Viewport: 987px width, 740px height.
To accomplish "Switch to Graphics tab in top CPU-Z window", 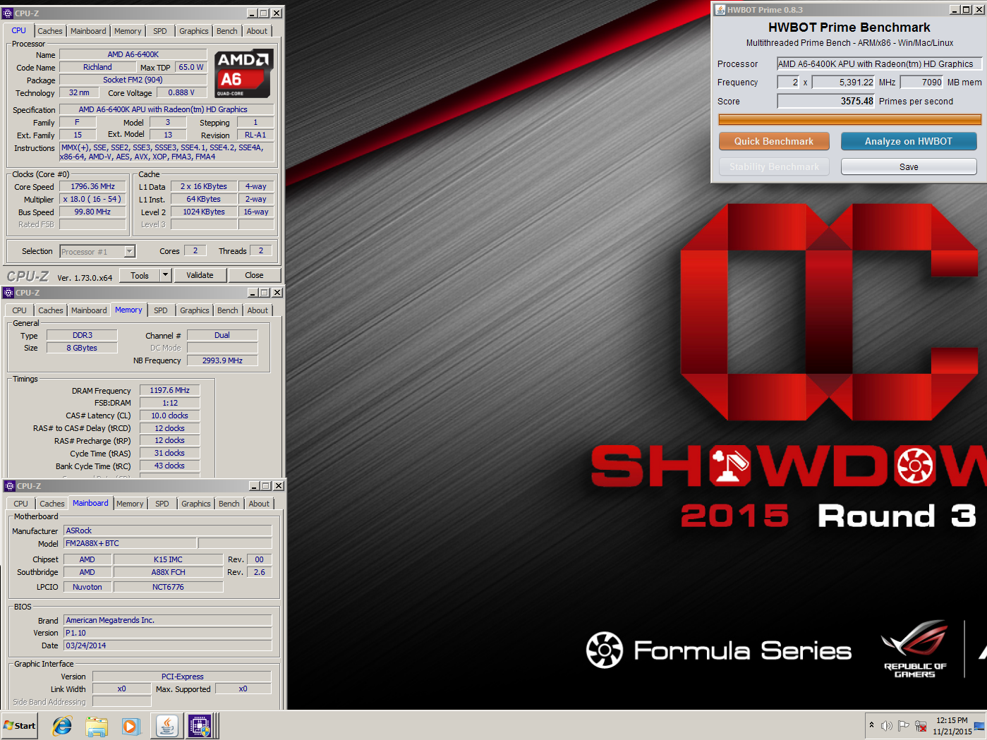I will coord(194,31).
